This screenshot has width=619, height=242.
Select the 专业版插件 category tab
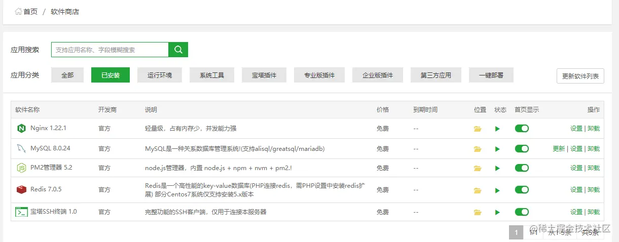click(x=319, y=75)
